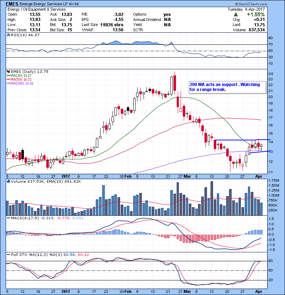Click the 200 MA support annotation box

[x=228, y=87]
